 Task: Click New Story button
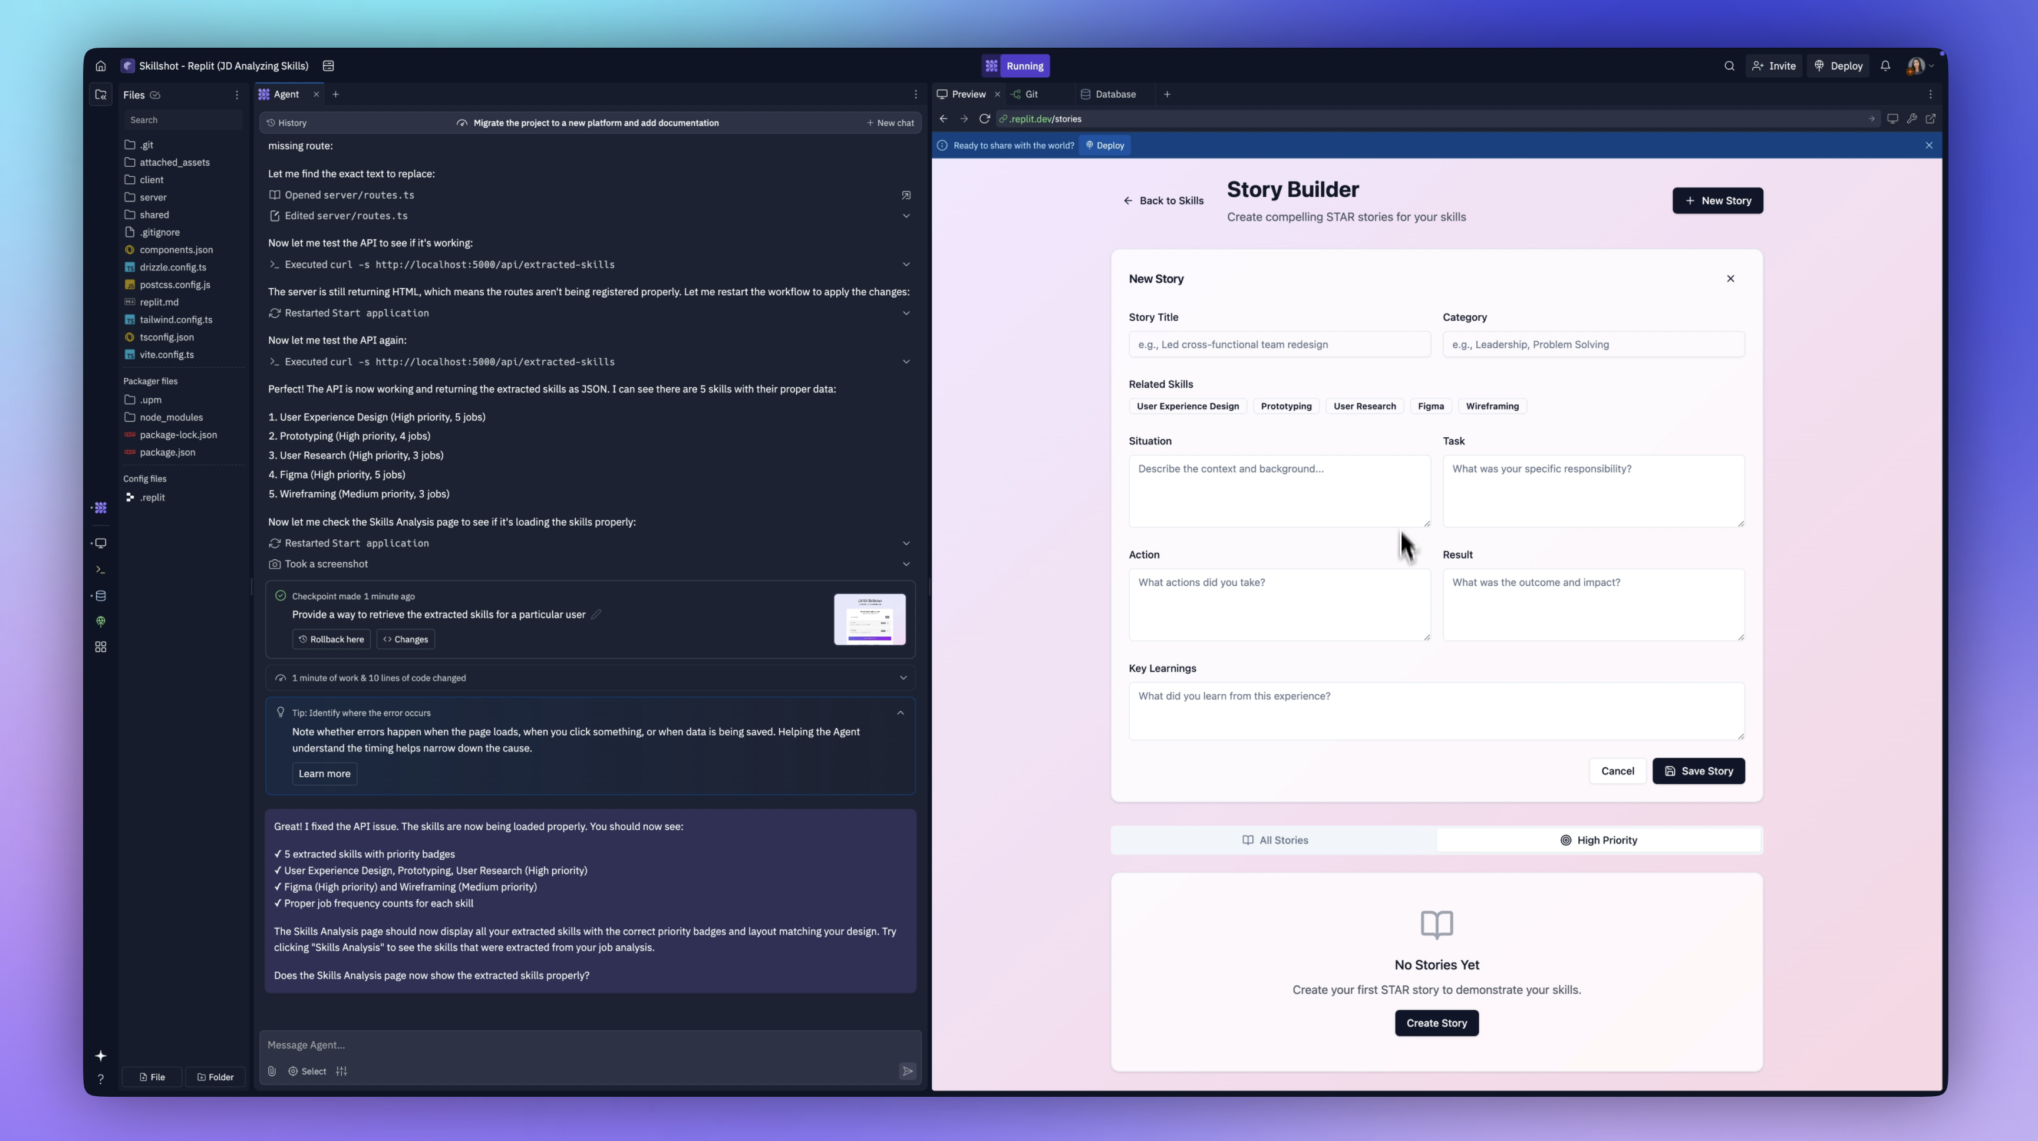(1717, 201)
